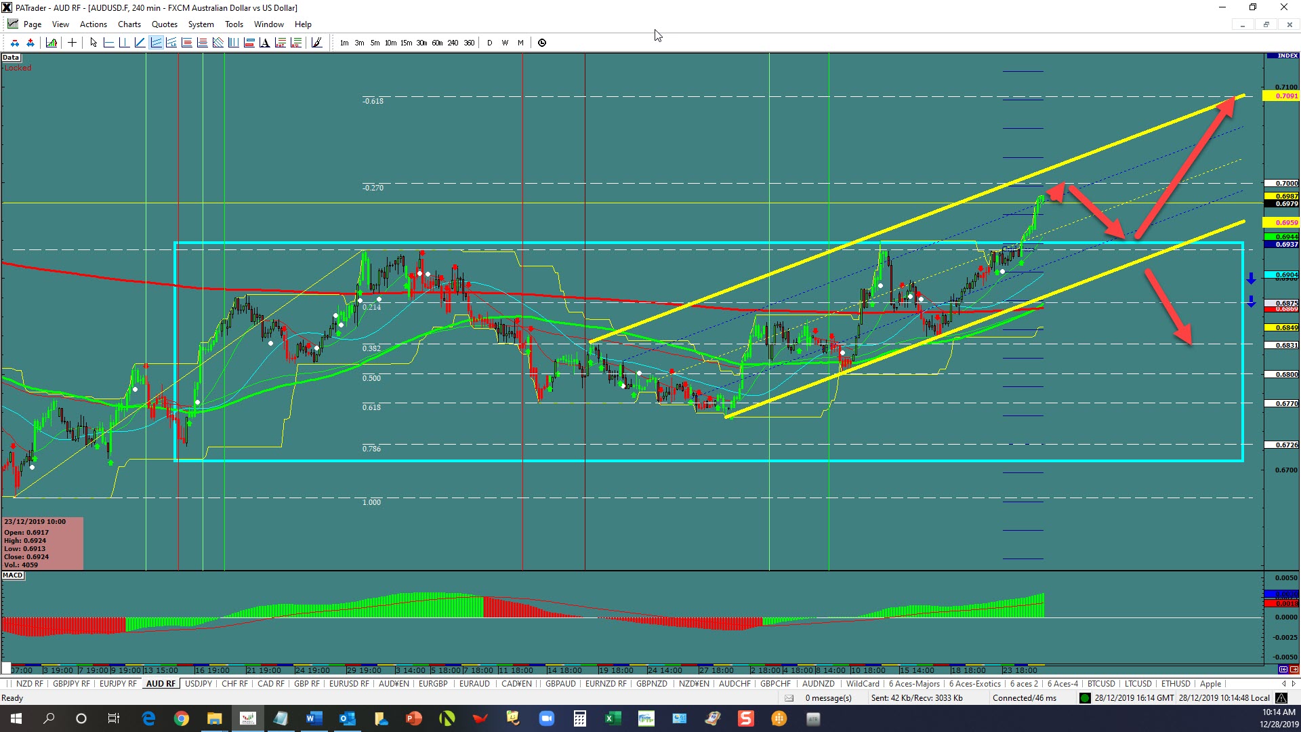Select the text annotation A tool

[264, 43]
